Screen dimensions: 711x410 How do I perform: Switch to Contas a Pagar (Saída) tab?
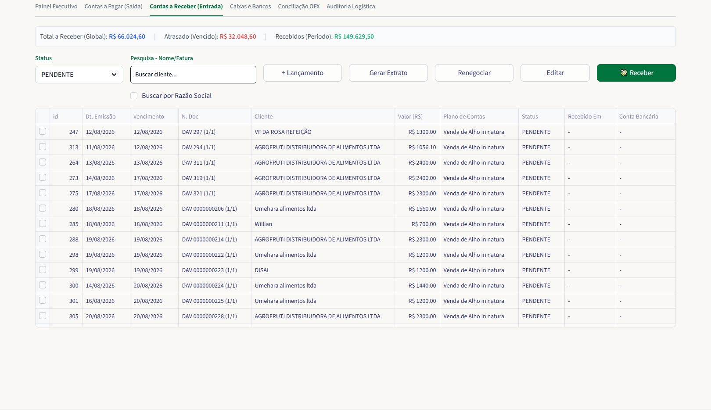pyautogui.click(x=114, y=7)
